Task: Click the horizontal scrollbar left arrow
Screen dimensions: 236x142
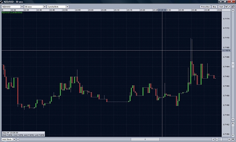Action: [18, 139]
